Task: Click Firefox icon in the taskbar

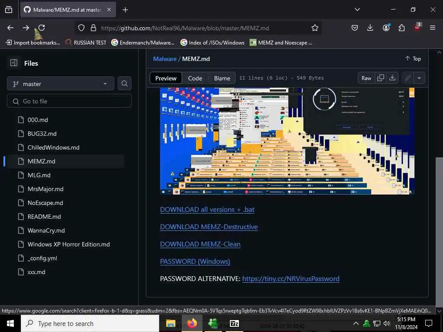Action: 192,323
